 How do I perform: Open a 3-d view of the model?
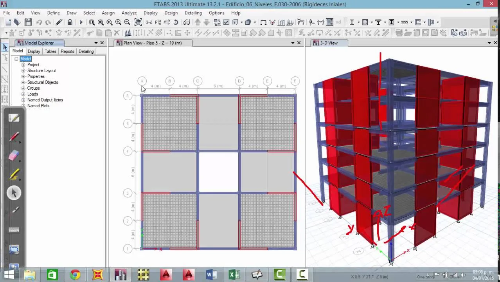coord(148,22)
